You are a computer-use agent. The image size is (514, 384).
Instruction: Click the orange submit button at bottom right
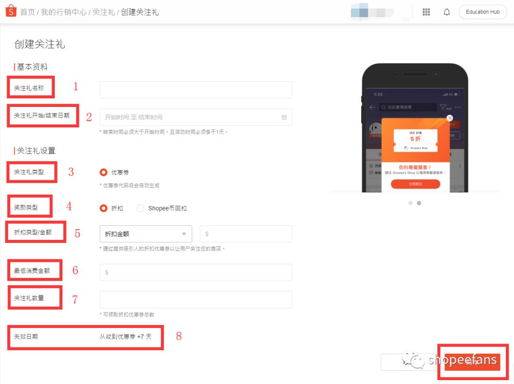[472, 362]
